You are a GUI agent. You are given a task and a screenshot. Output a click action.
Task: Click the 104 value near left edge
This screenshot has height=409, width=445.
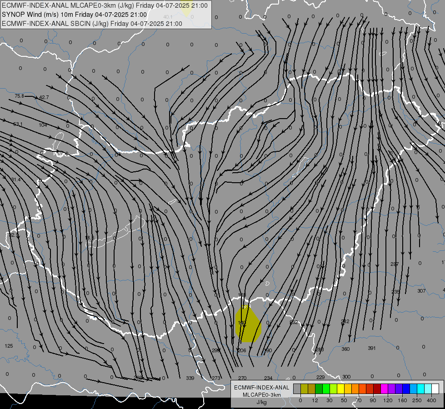pyautogui.click(x=43, y=125)
